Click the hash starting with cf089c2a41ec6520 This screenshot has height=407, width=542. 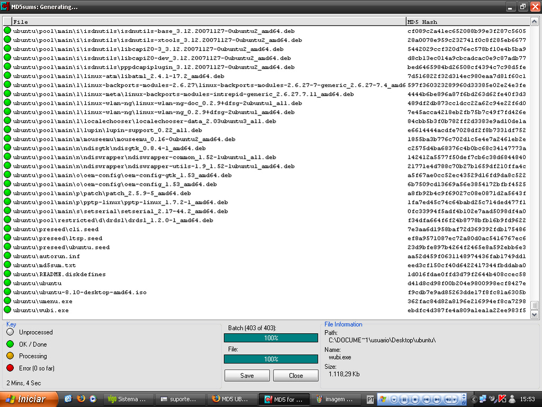(x=467, y=31)
